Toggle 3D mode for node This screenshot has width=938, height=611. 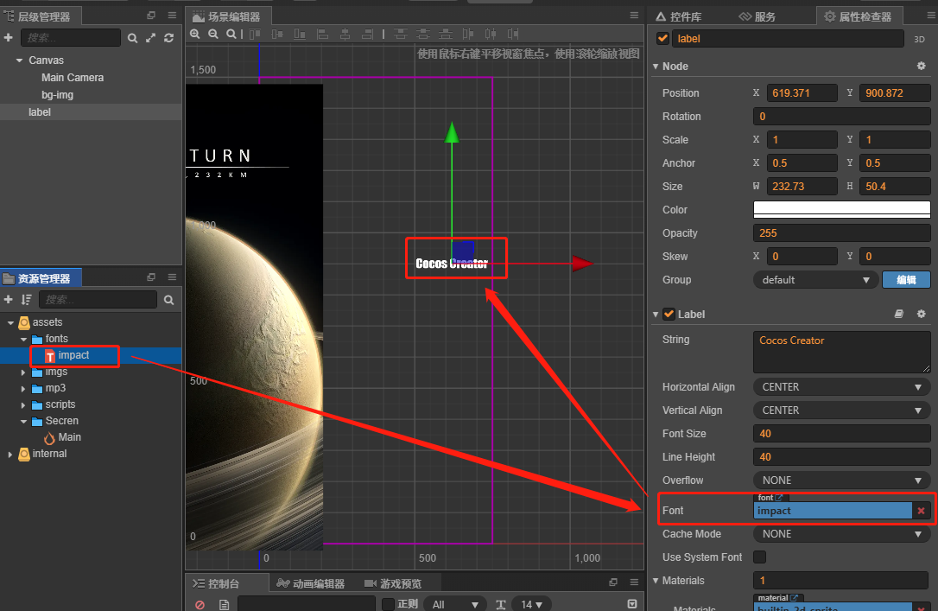click(920, 39)
